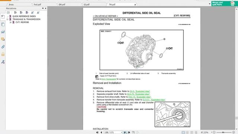Switch to the EM.pdf tab
Viewport: 238px width, 134px height.
click(62, 4)
